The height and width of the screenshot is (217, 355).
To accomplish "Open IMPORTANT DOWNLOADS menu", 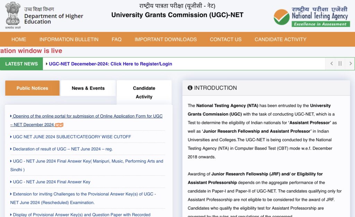I will click(x=166, y=40).
